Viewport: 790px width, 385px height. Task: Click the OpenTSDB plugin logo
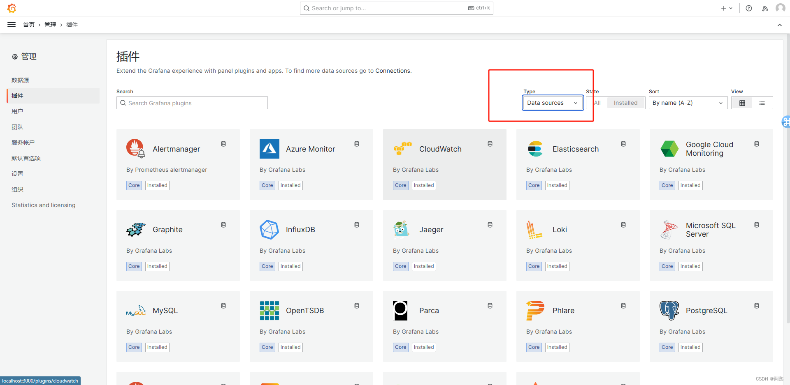270,311
